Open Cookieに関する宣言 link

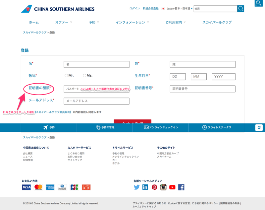pos(179,203)
